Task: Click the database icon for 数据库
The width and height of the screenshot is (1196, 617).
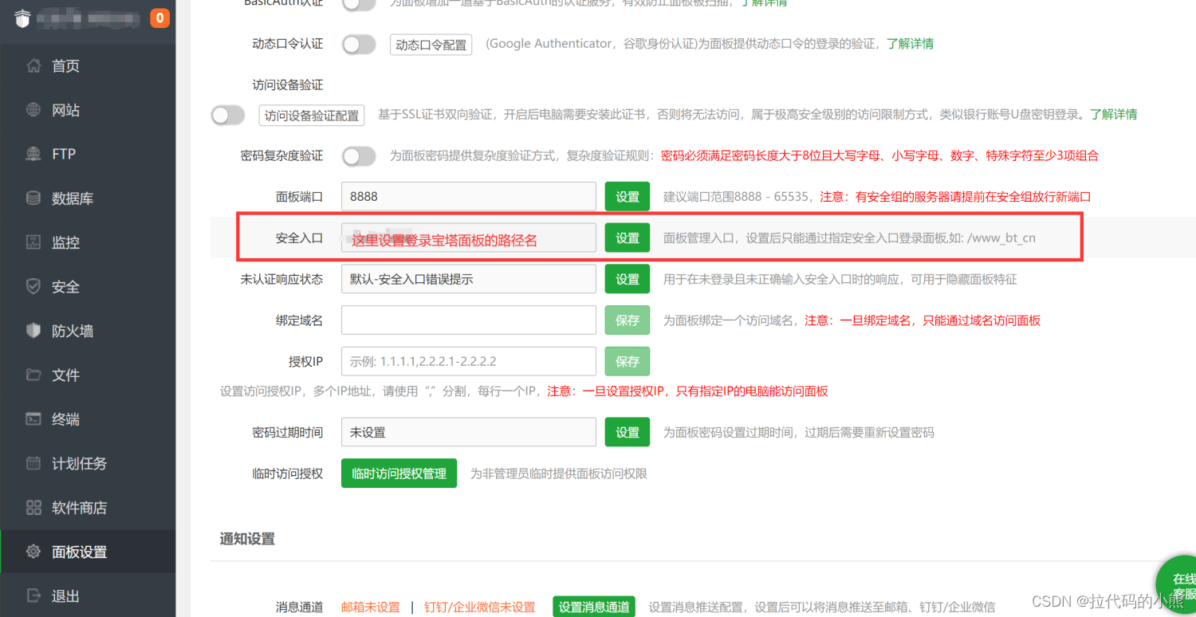Action: 33,198
